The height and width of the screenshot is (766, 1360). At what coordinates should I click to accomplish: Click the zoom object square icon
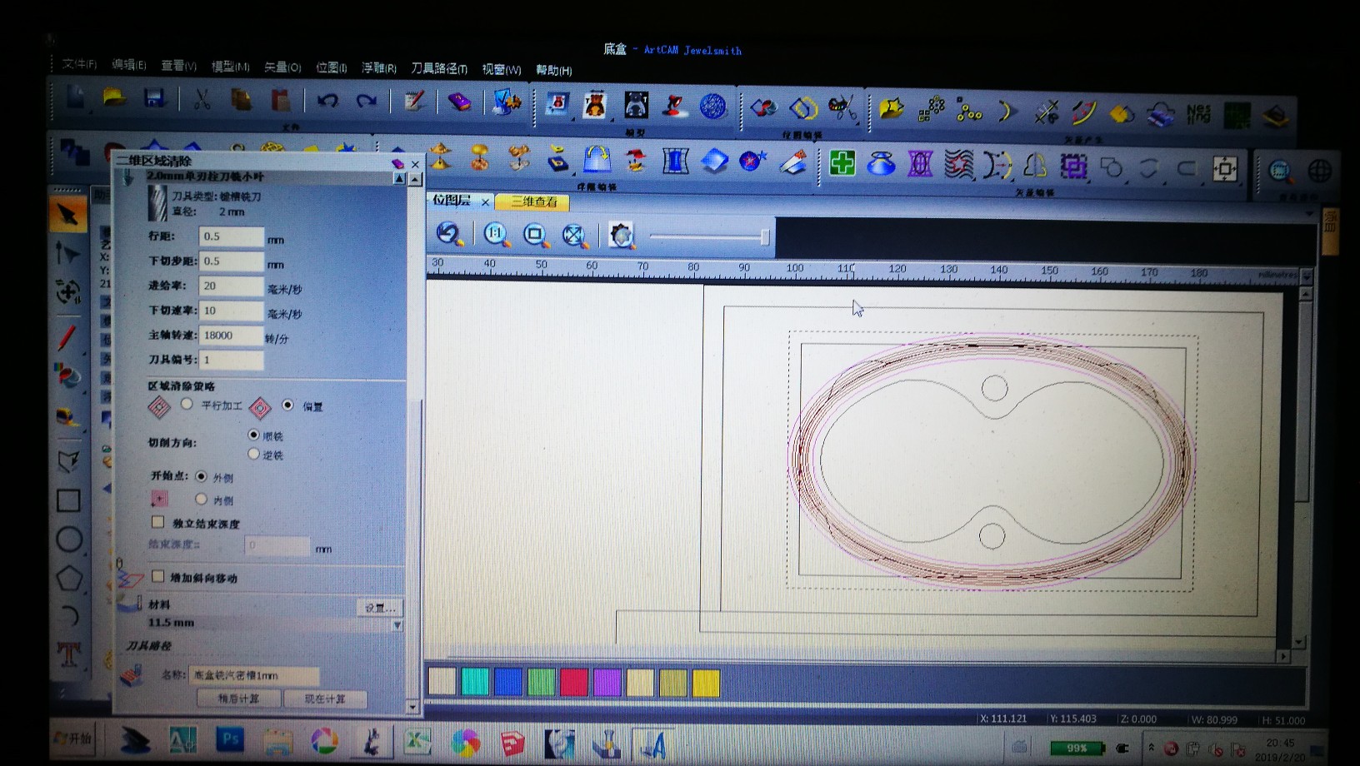pos(535,236)
